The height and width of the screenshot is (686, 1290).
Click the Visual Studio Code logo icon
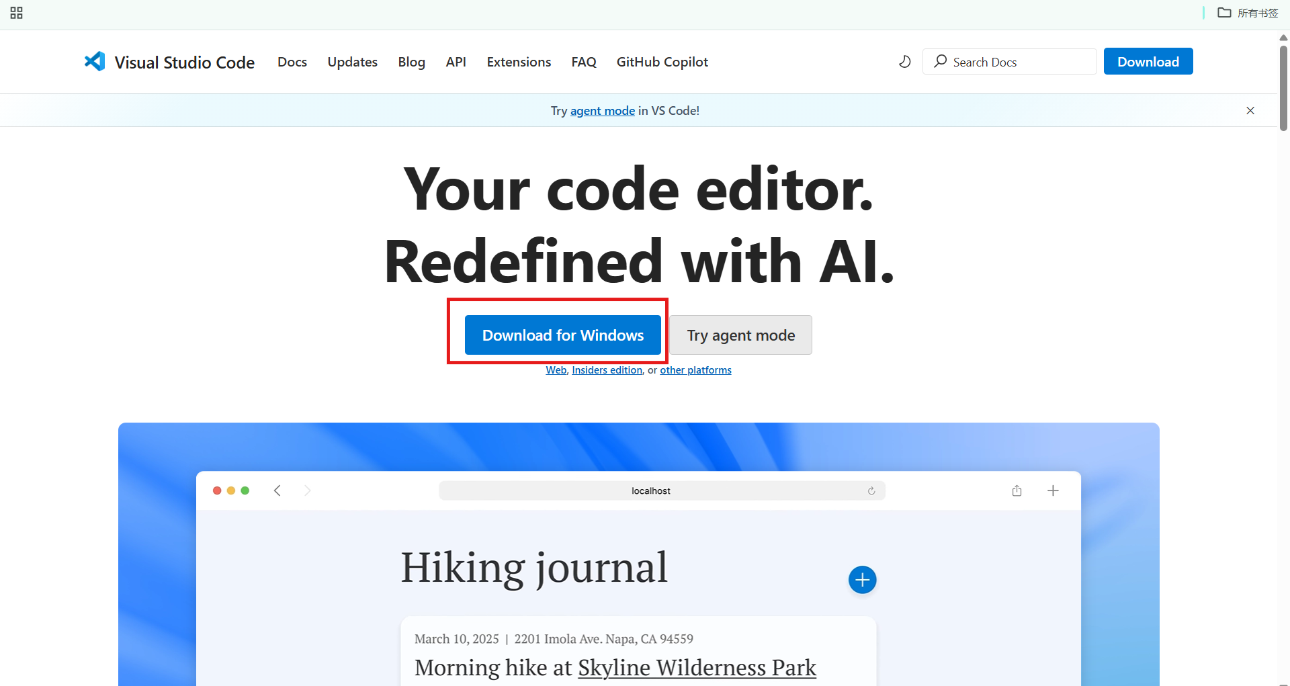95,61
